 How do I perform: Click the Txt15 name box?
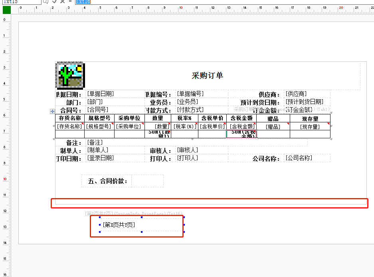click(x=22, y=2)
